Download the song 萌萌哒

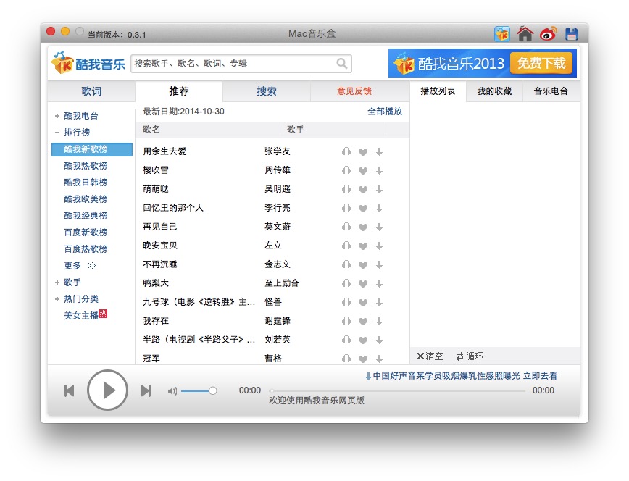(379, 189)
